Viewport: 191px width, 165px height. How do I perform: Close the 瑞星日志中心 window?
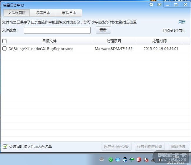pyautogui.click(x=185, y=5)
